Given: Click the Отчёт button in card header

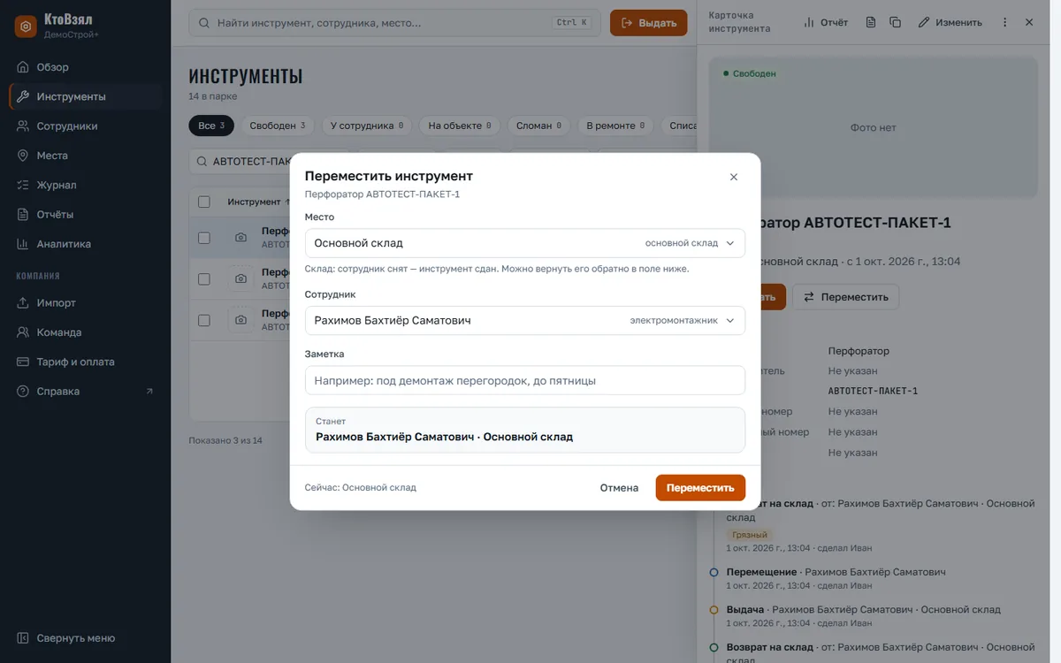Looking at the screenshot, I should (x=826, y=22).
